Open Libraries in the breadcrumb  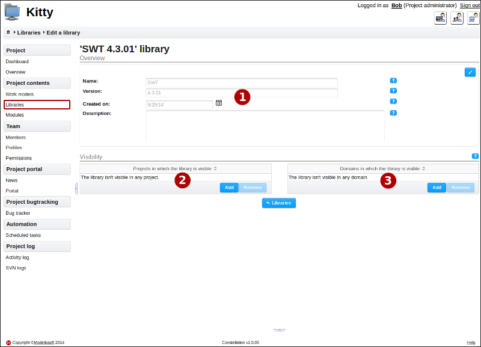pyautogui.click(x=29, y=32)
